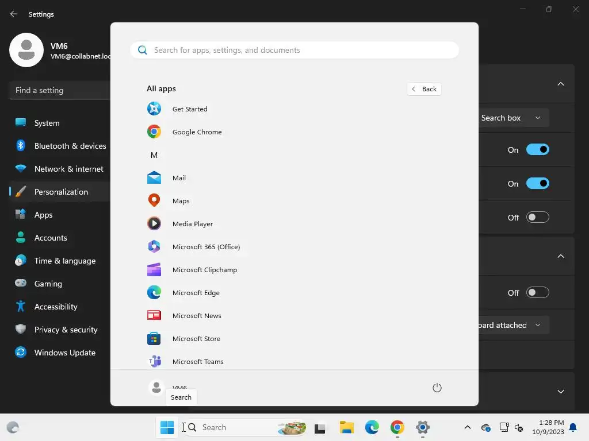Image resolution: width=589 pixels, height=441 pixels.
Task: Click the Windows Start button on taskbar
Action: (167, 427)
